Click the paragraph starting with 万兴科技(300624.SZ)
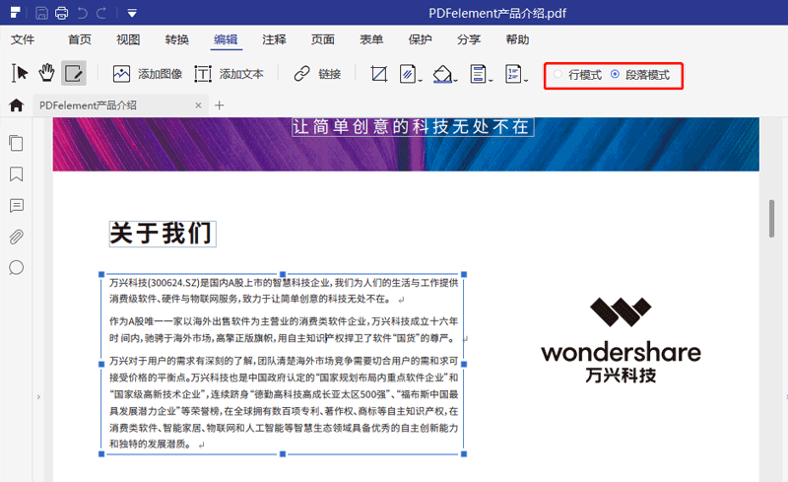 (284, 291)
